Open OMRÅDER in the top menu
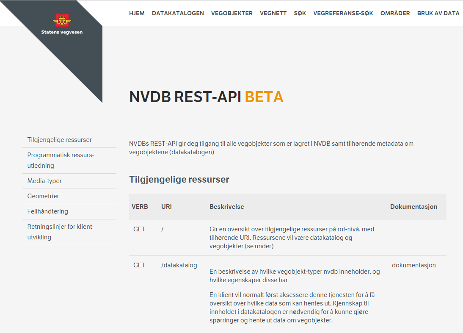The height and width of the screenshot is (333, 463). tap(395, 13)
